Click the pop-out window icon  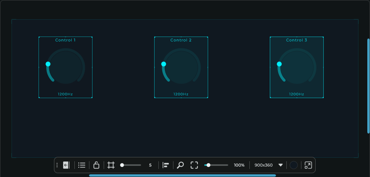308,165
